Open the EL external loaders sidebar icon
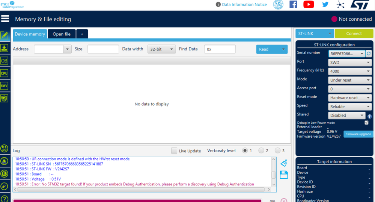 (4, 173)
